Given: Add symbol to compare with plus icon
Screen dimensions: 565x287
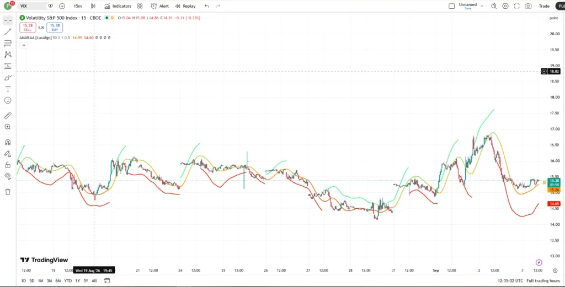Looking at the screenshot, I should pos(62,6).
